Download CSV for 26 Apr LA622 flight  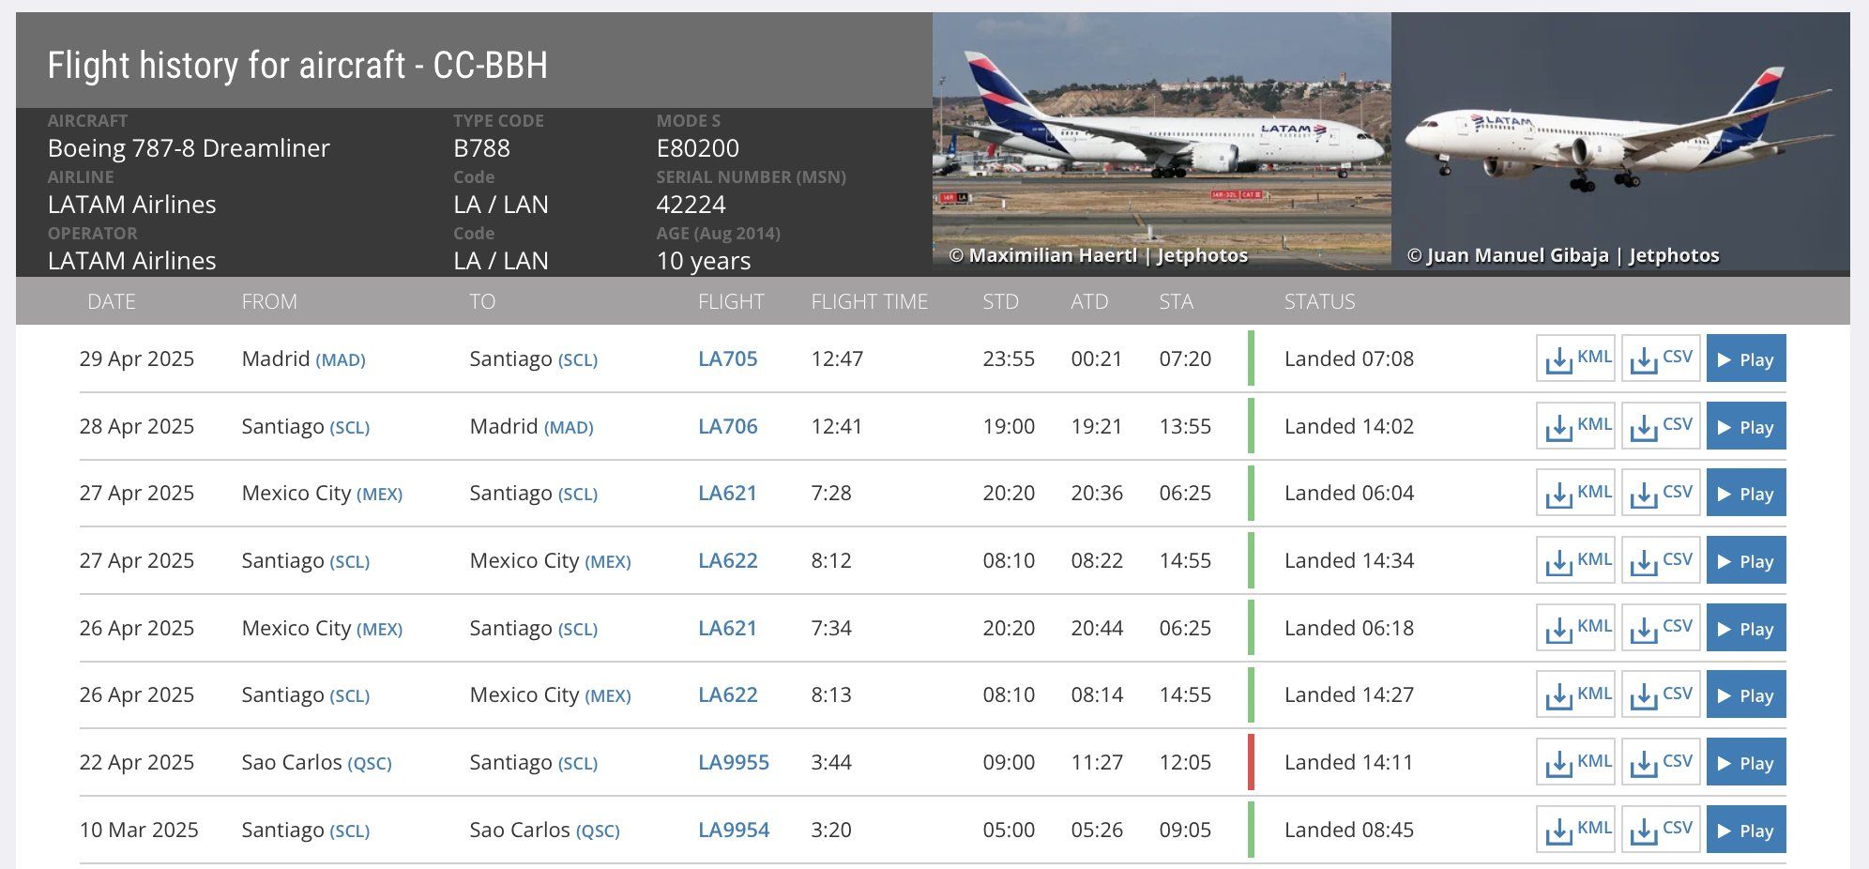click(1661, 694)
